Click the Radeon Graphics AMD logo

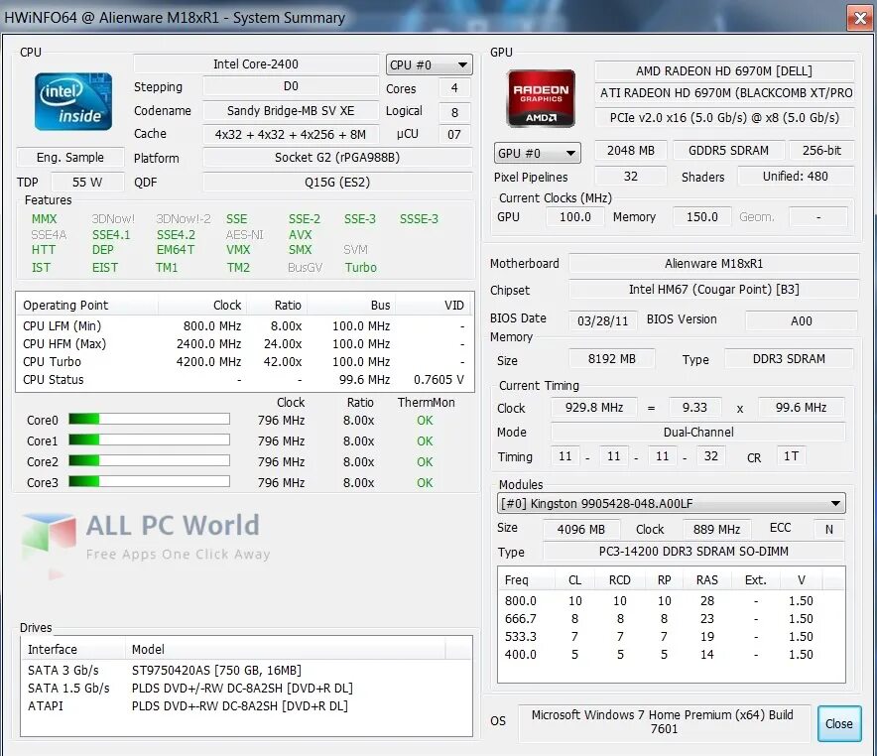point(541,98)
